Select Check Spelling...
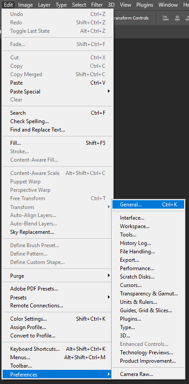The image size is (189, 384). click(x=58, y=121)
